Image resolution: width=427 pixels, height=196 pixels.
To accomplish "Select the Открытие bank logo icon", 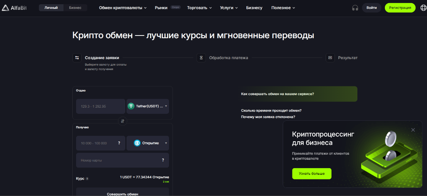I will [x=137, y=143].
